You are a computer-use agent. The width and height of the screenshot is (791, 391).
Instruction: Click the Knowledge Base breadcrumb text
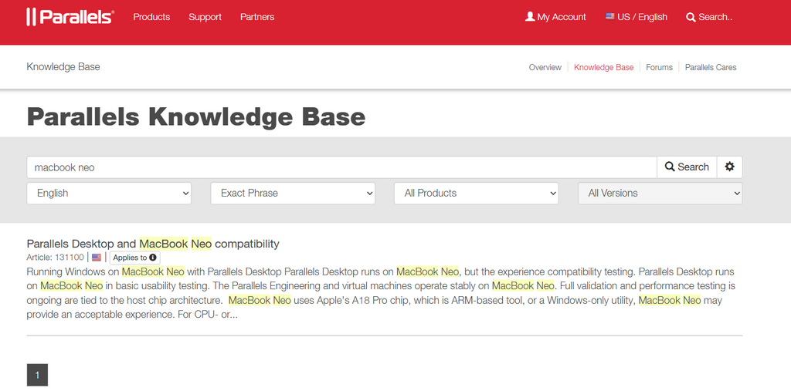coord(63,66)
